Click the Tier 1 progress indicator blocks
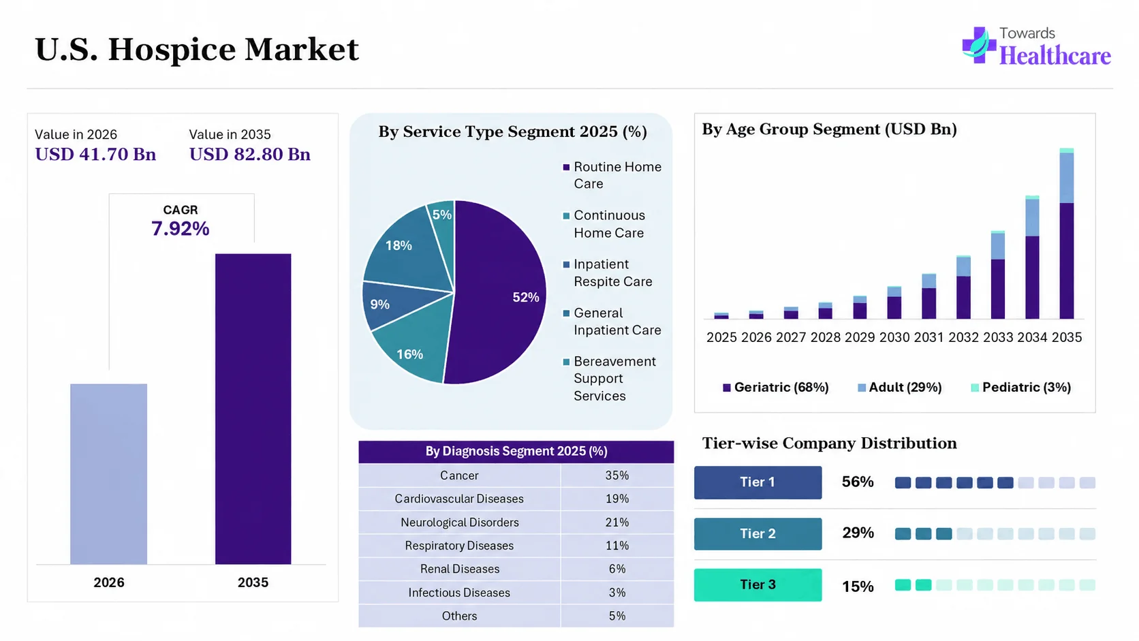1139x641 pixels. [x=995, y=483]
